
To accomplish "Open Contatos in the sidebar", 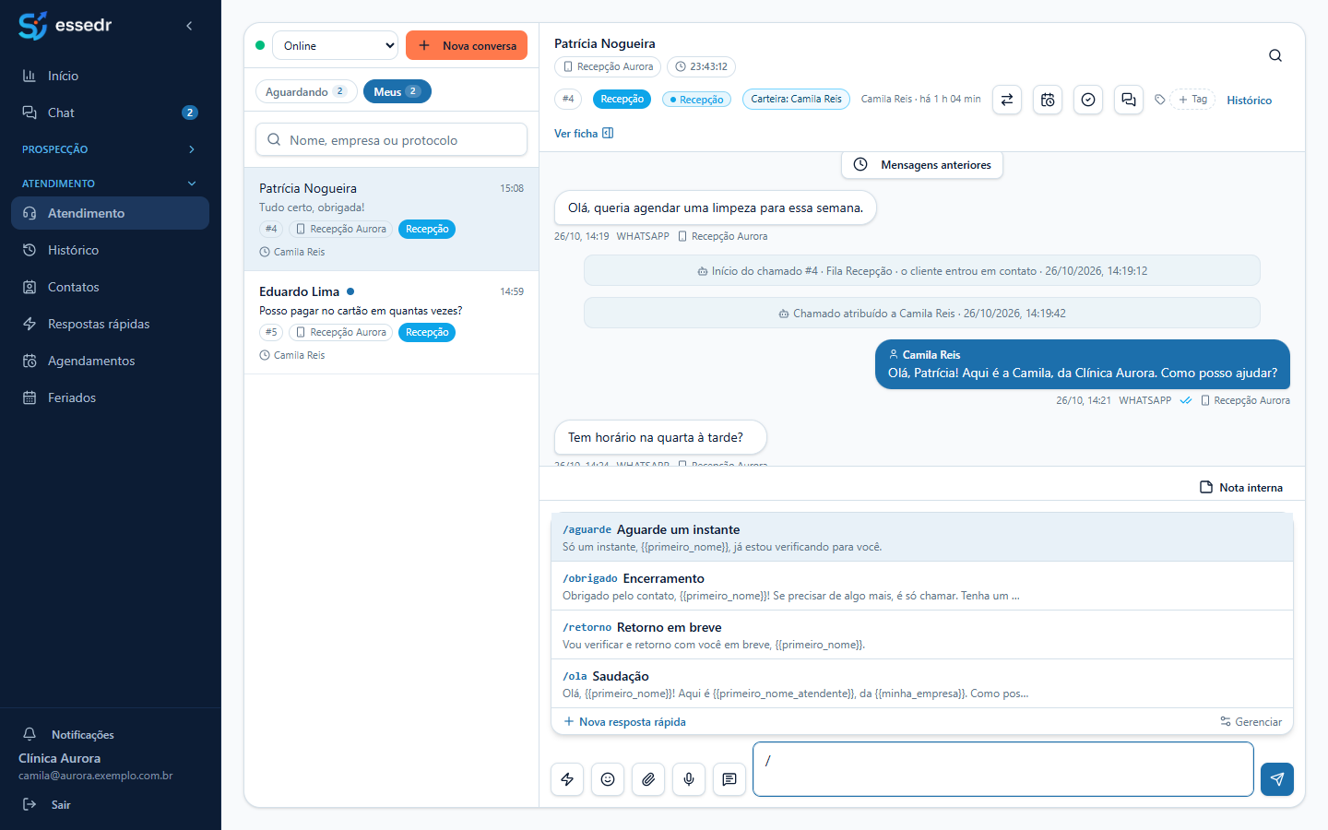I will click(x=110, y=287).
